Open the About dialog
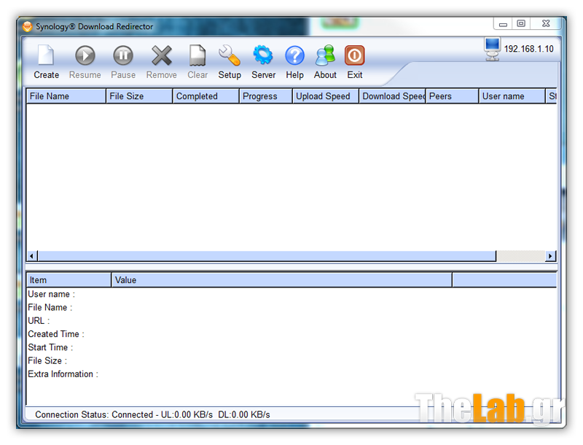The width and height of the screenshot is (583, 445). [325, 55]
